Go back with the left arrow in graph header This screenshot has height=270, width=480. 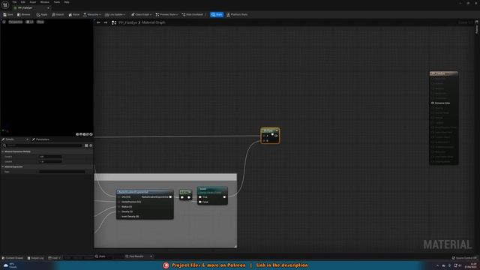point(98,22)
